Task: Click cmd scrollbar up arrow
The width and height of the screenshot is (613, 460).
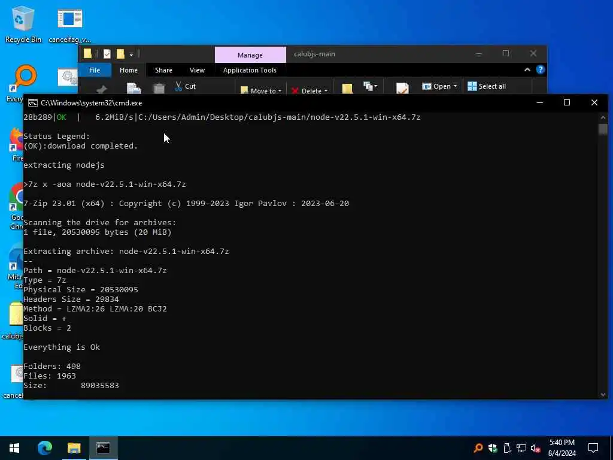Action: (603, 117)
